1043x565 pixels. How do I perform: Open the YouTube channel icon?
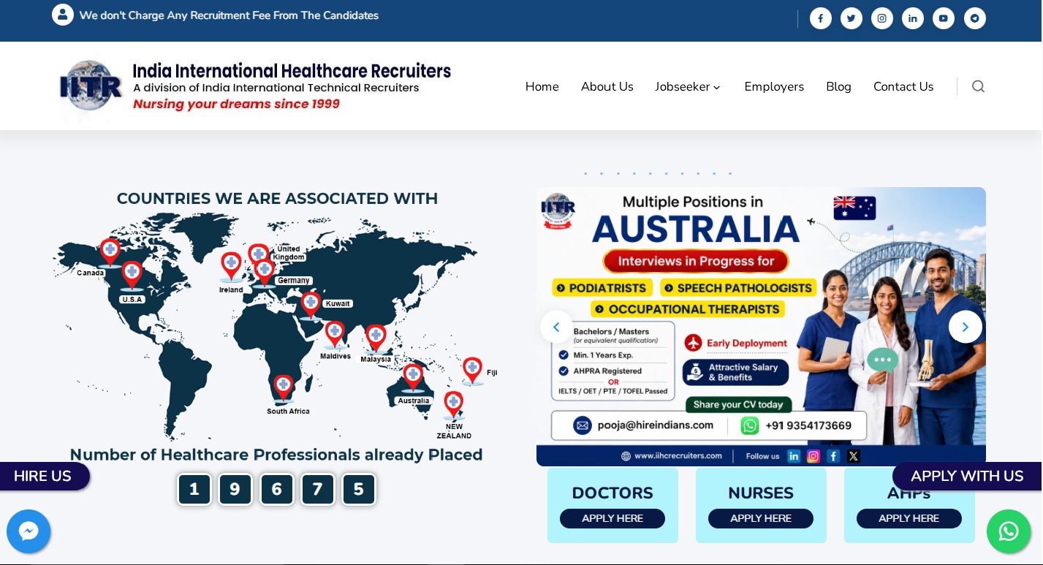944,18
